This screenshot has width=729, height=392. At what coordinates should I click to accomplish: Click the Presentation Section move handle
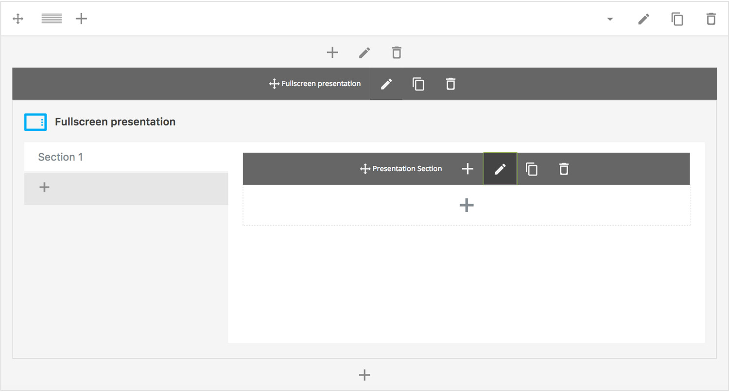[x=365, y=169]
